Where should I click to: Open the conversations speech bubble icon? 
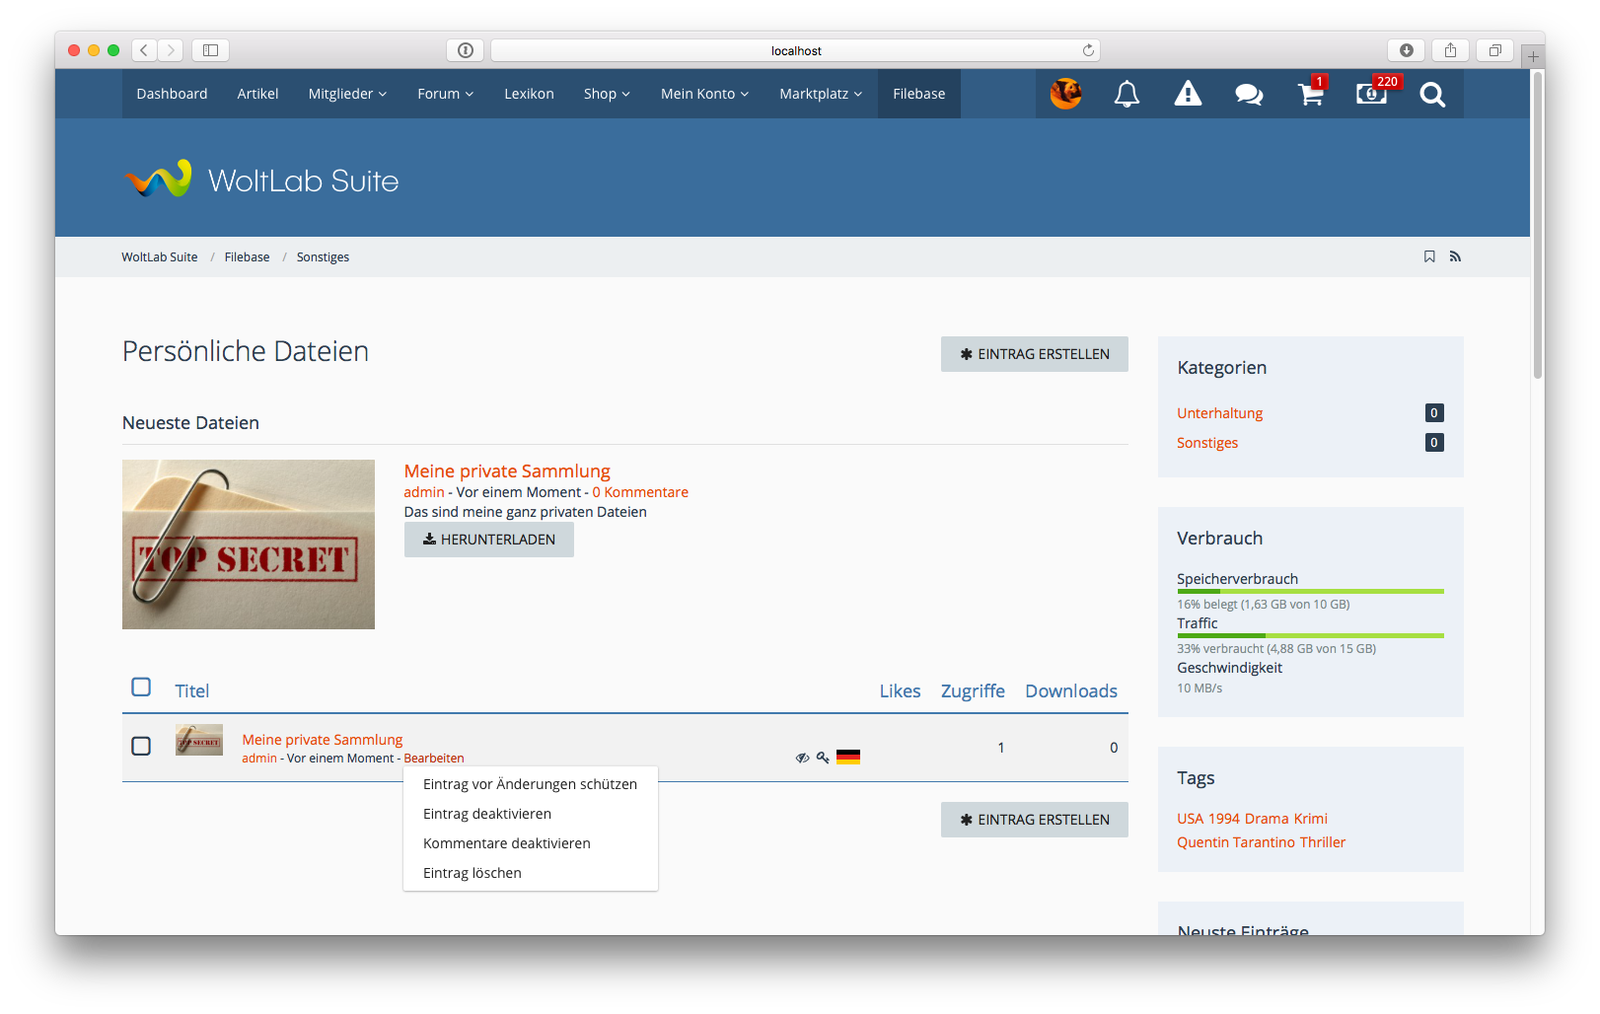coord(1249,95)
